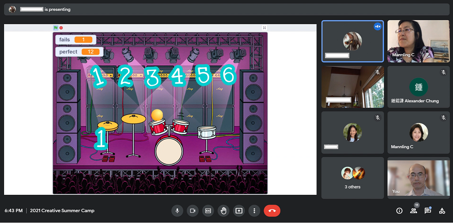453x224 pixels.
Task: Select Alexander Chung's participant tile
Action: click(418, 87)
